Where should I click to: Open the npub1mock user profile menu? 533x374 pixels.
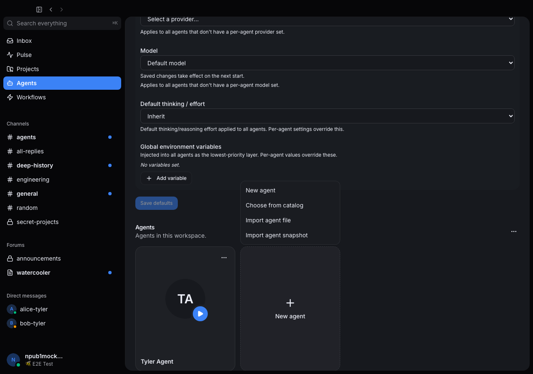62,360
